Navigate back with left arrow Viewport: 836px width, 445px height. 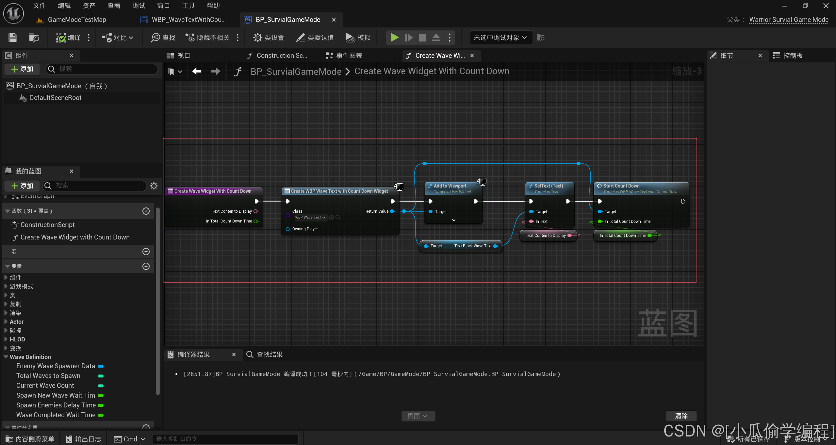pyautogui.click(x=197, y=71)
